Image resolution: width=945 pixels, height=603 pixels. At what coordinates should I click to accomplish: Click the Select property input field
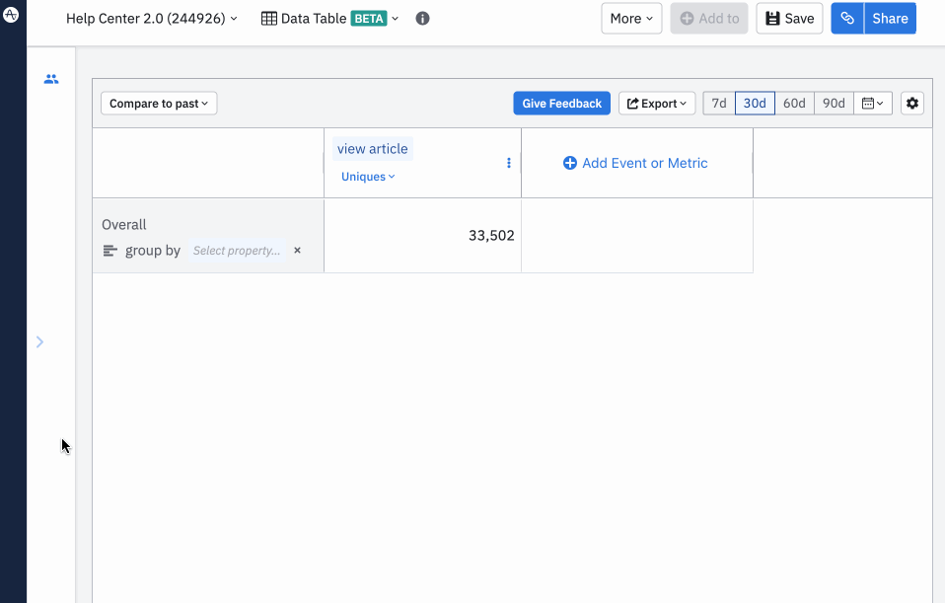tap(237, 251)
